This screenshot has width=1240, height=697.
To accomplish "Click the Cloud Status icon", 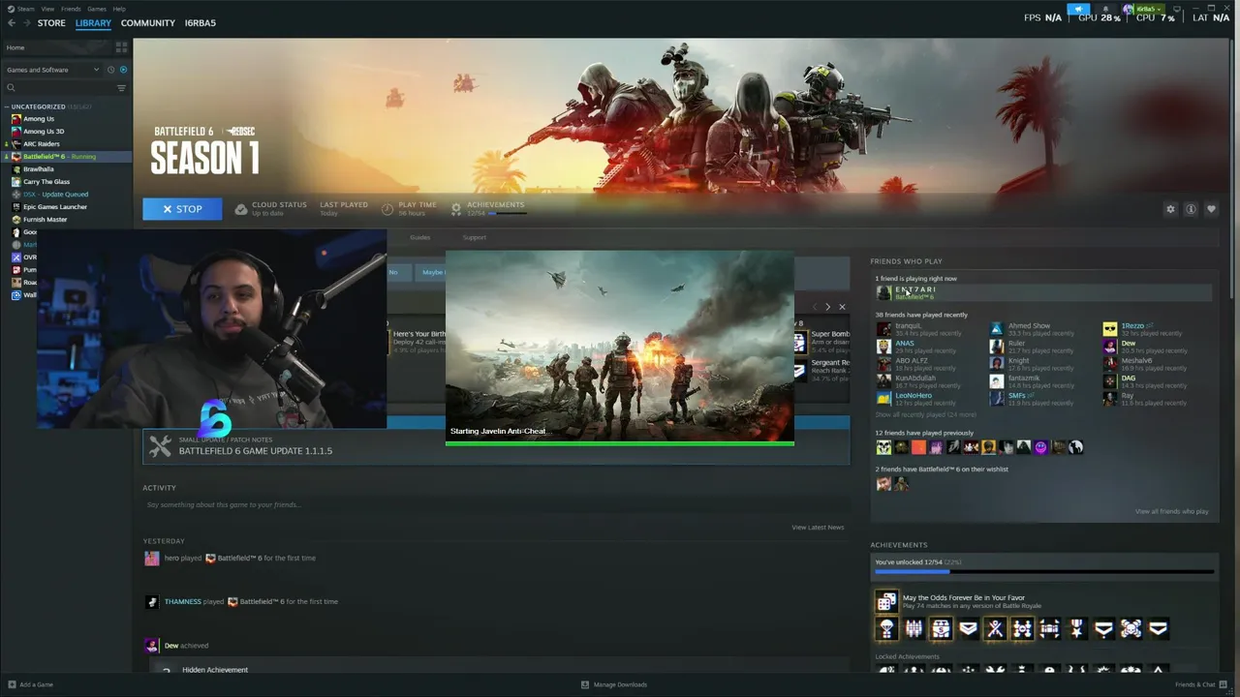I will [241, 209].
